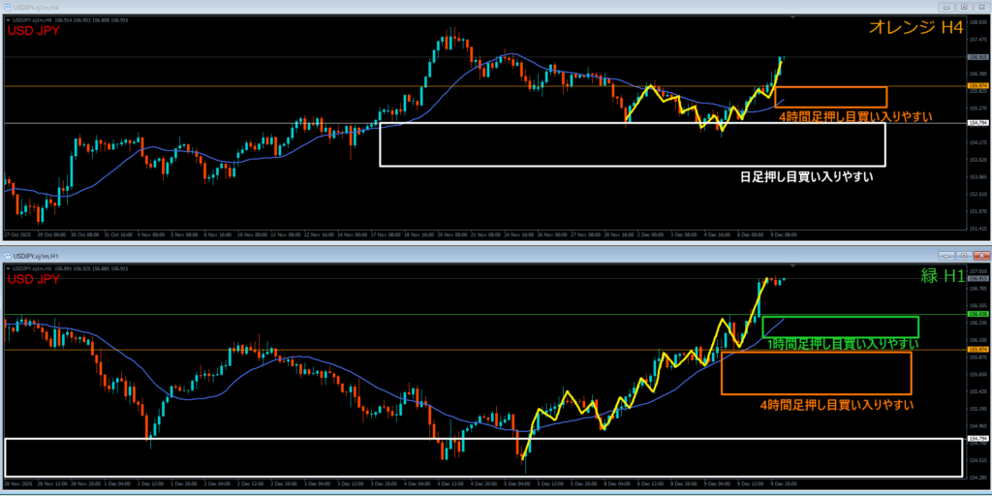Click the 9 Dec 08:00 time axis label
This screenshot has width=992, height=496.
click(x=785, y=234)
